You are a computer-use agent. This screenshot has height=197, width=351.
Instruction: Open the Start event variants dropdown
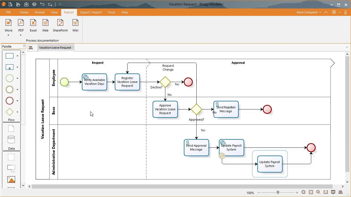pyautogui.click(x=17, y=79)
